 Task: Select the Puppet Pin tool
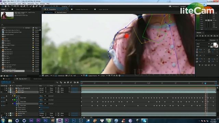click(43, 6)
